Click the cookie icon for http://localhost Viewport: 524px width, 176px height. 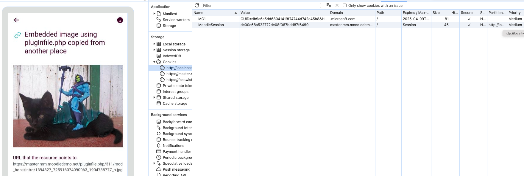click(162, 68)
